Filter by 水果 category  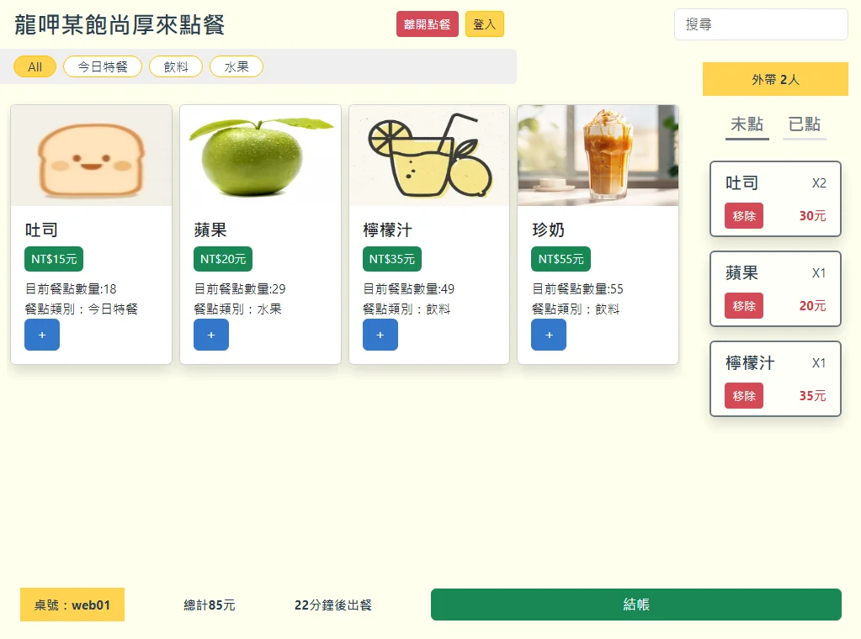coord(237,67)
